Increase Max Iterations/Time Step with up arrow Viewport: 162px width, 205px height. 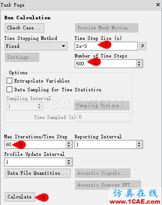pyautogui.click(x=69, y=143)
